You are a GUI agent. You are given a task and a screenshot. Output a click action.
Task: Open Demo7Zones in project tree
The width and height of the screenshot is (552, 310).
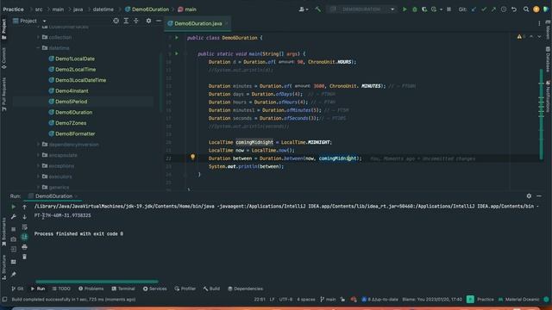[x=71, y=123]
